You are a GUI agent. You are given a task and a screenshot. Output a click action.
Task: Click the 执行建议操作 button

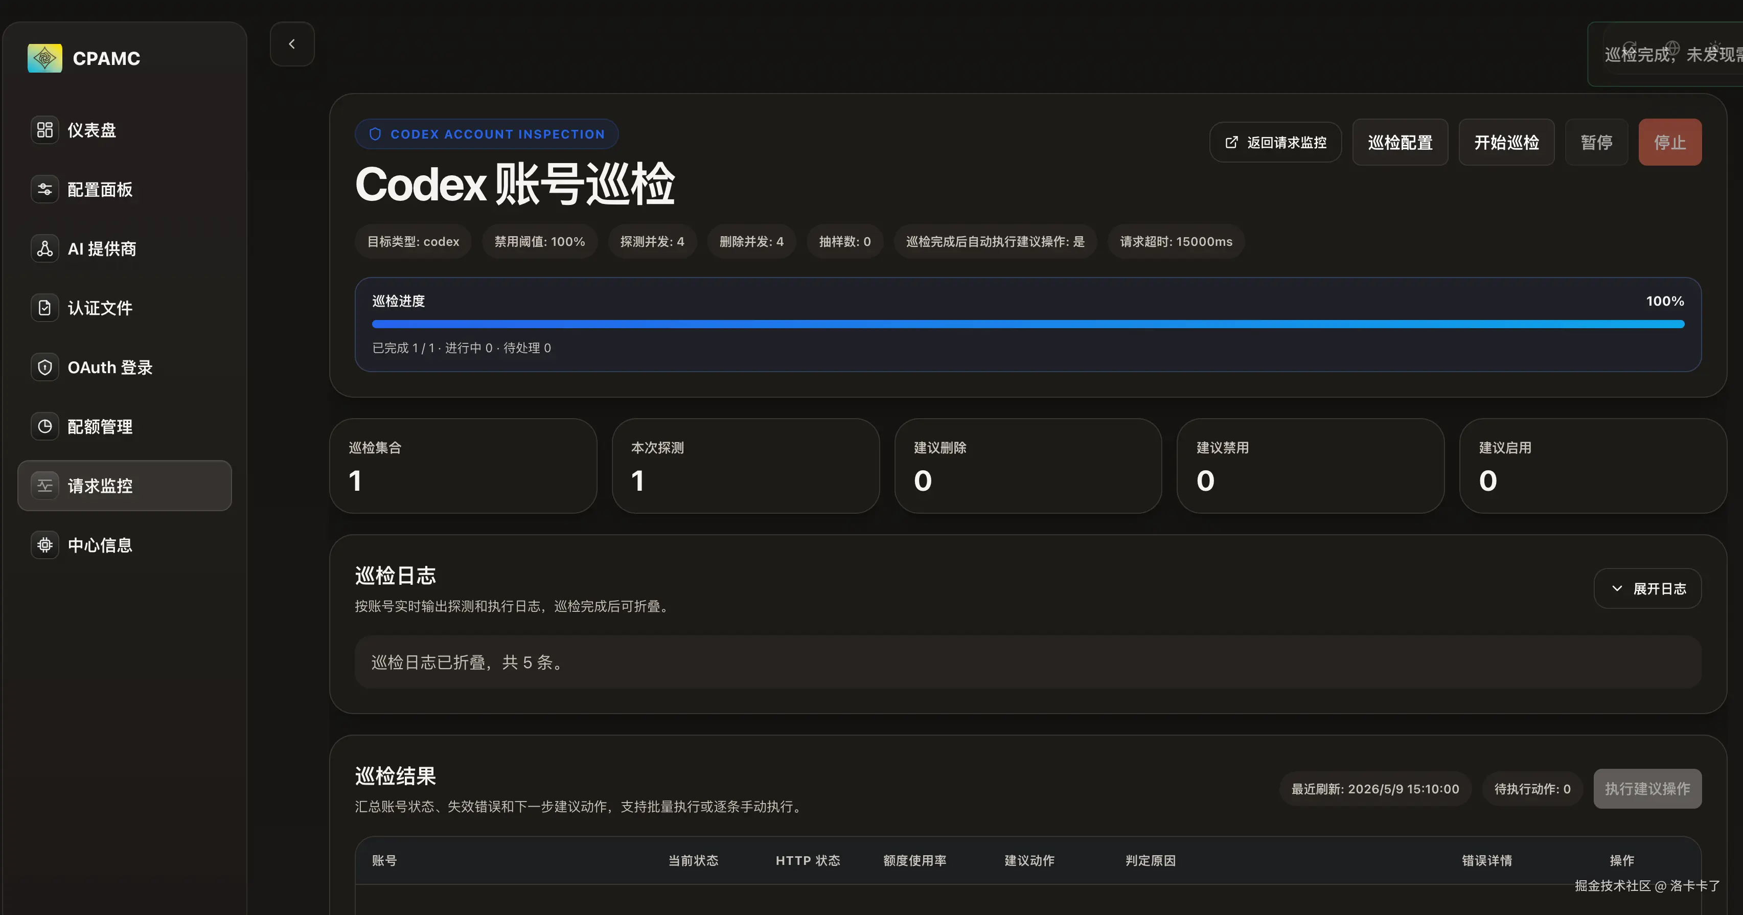tap(1647, 788)
